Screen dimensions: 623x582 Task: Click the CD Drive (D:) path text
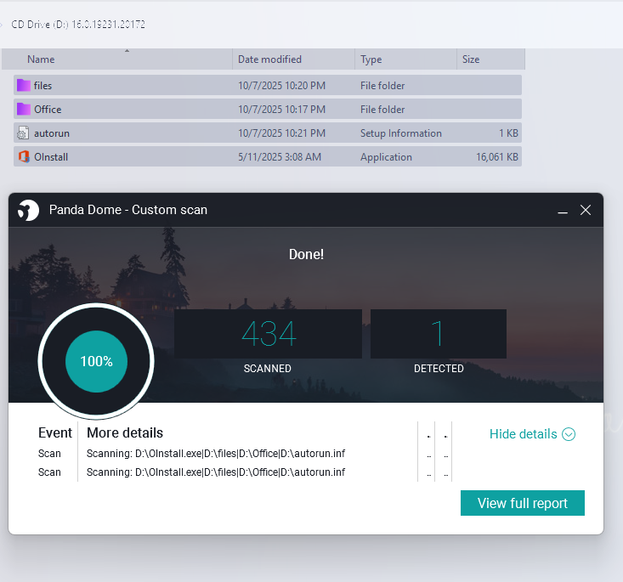tap(78, 25)
